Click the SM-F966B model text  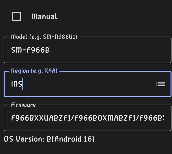point(30,50)
